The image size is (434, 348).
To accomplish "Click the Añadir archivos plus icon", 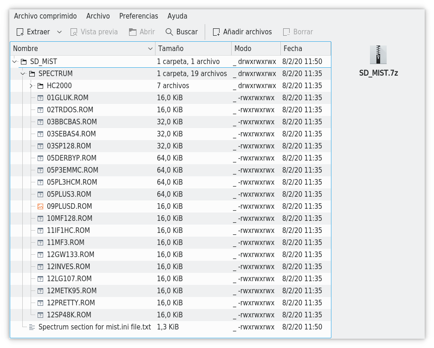I will click(x=216, y=32).
